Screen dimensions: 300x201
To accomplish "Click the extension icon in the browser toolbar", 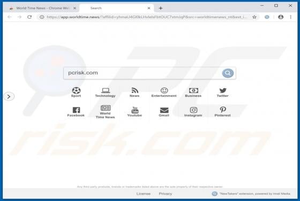I will (x=267, y=17).
